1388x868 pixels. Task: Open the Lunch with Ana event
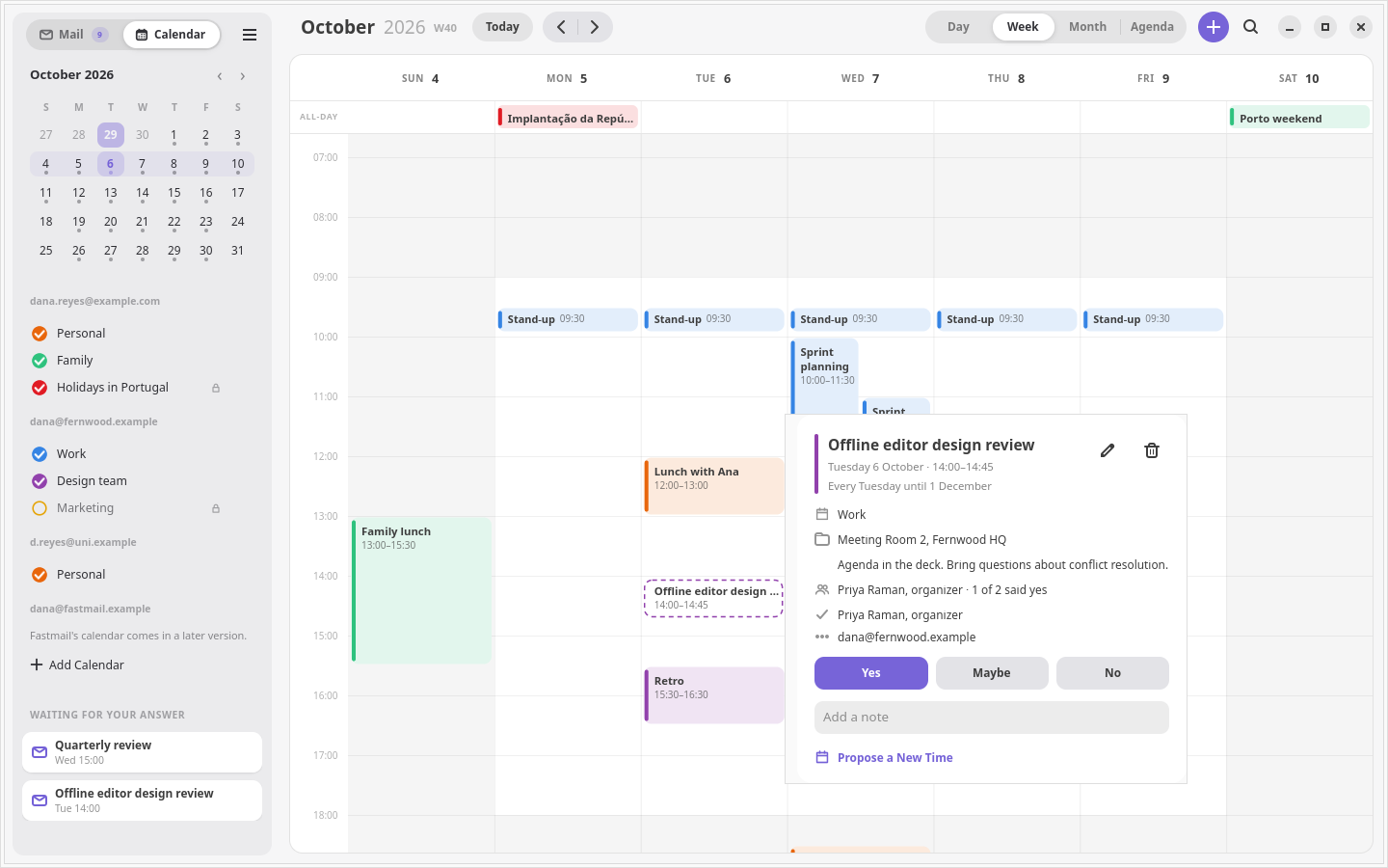coord(714,486)
